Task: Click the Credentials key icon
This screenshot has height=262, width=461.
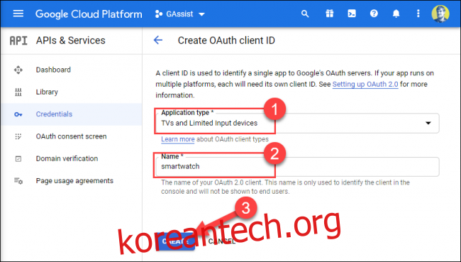Action: [x=18, y=114]
